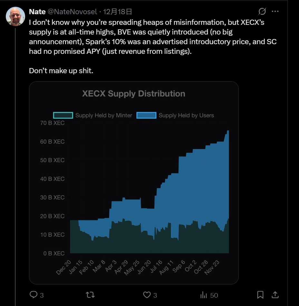Click the 50 views count
The width and height of the screenshot is (299, 306).
(x=214, y=295)
